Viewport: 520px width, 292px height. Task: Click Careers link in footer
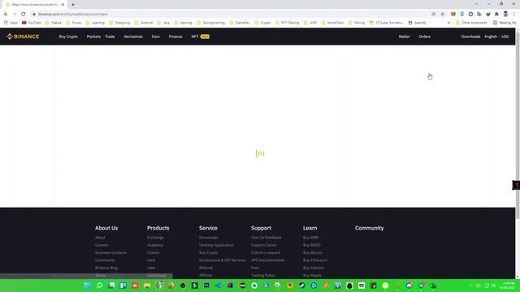[x=102, y=245]
